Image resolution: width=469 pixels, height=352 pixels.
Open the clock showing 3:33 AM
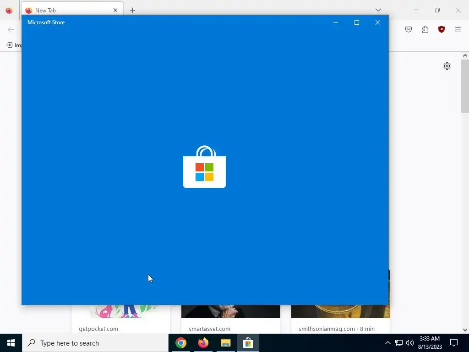430,343
